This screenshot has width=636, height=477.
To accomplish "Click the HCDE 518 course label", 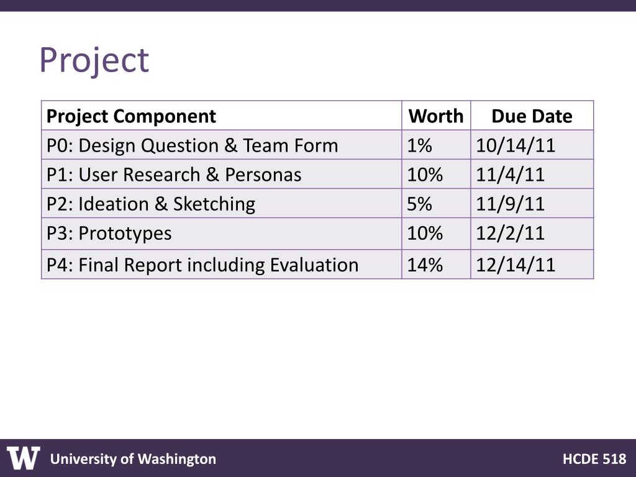I will [x=594, y=459].
